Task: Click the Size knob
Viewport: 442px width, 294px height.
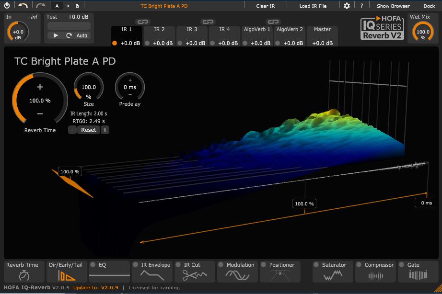Action: pos(89,87)
